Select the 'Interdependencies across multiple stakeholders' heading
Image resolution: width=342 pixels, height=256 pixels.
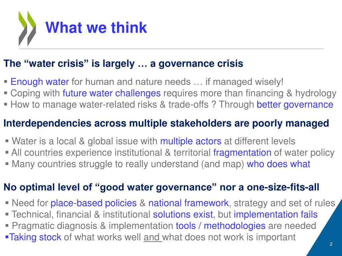[166, 123]
